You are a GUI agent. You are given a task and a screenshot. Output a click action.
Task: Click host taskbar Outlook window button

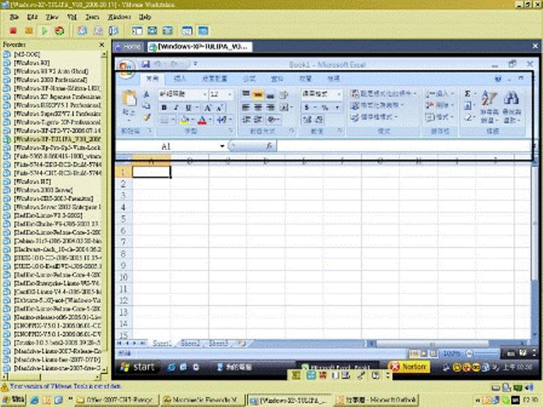(x=377, y=400)
